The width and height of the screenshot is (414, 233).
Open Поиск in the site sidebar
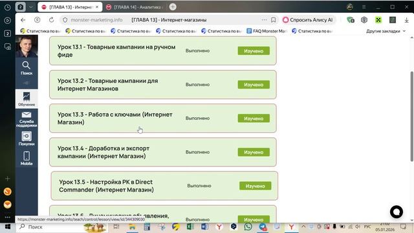pyautogui.click(x=27, y=68)
